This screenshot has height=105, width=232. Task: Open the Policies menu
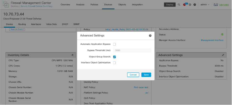click(x=94, y=5)
